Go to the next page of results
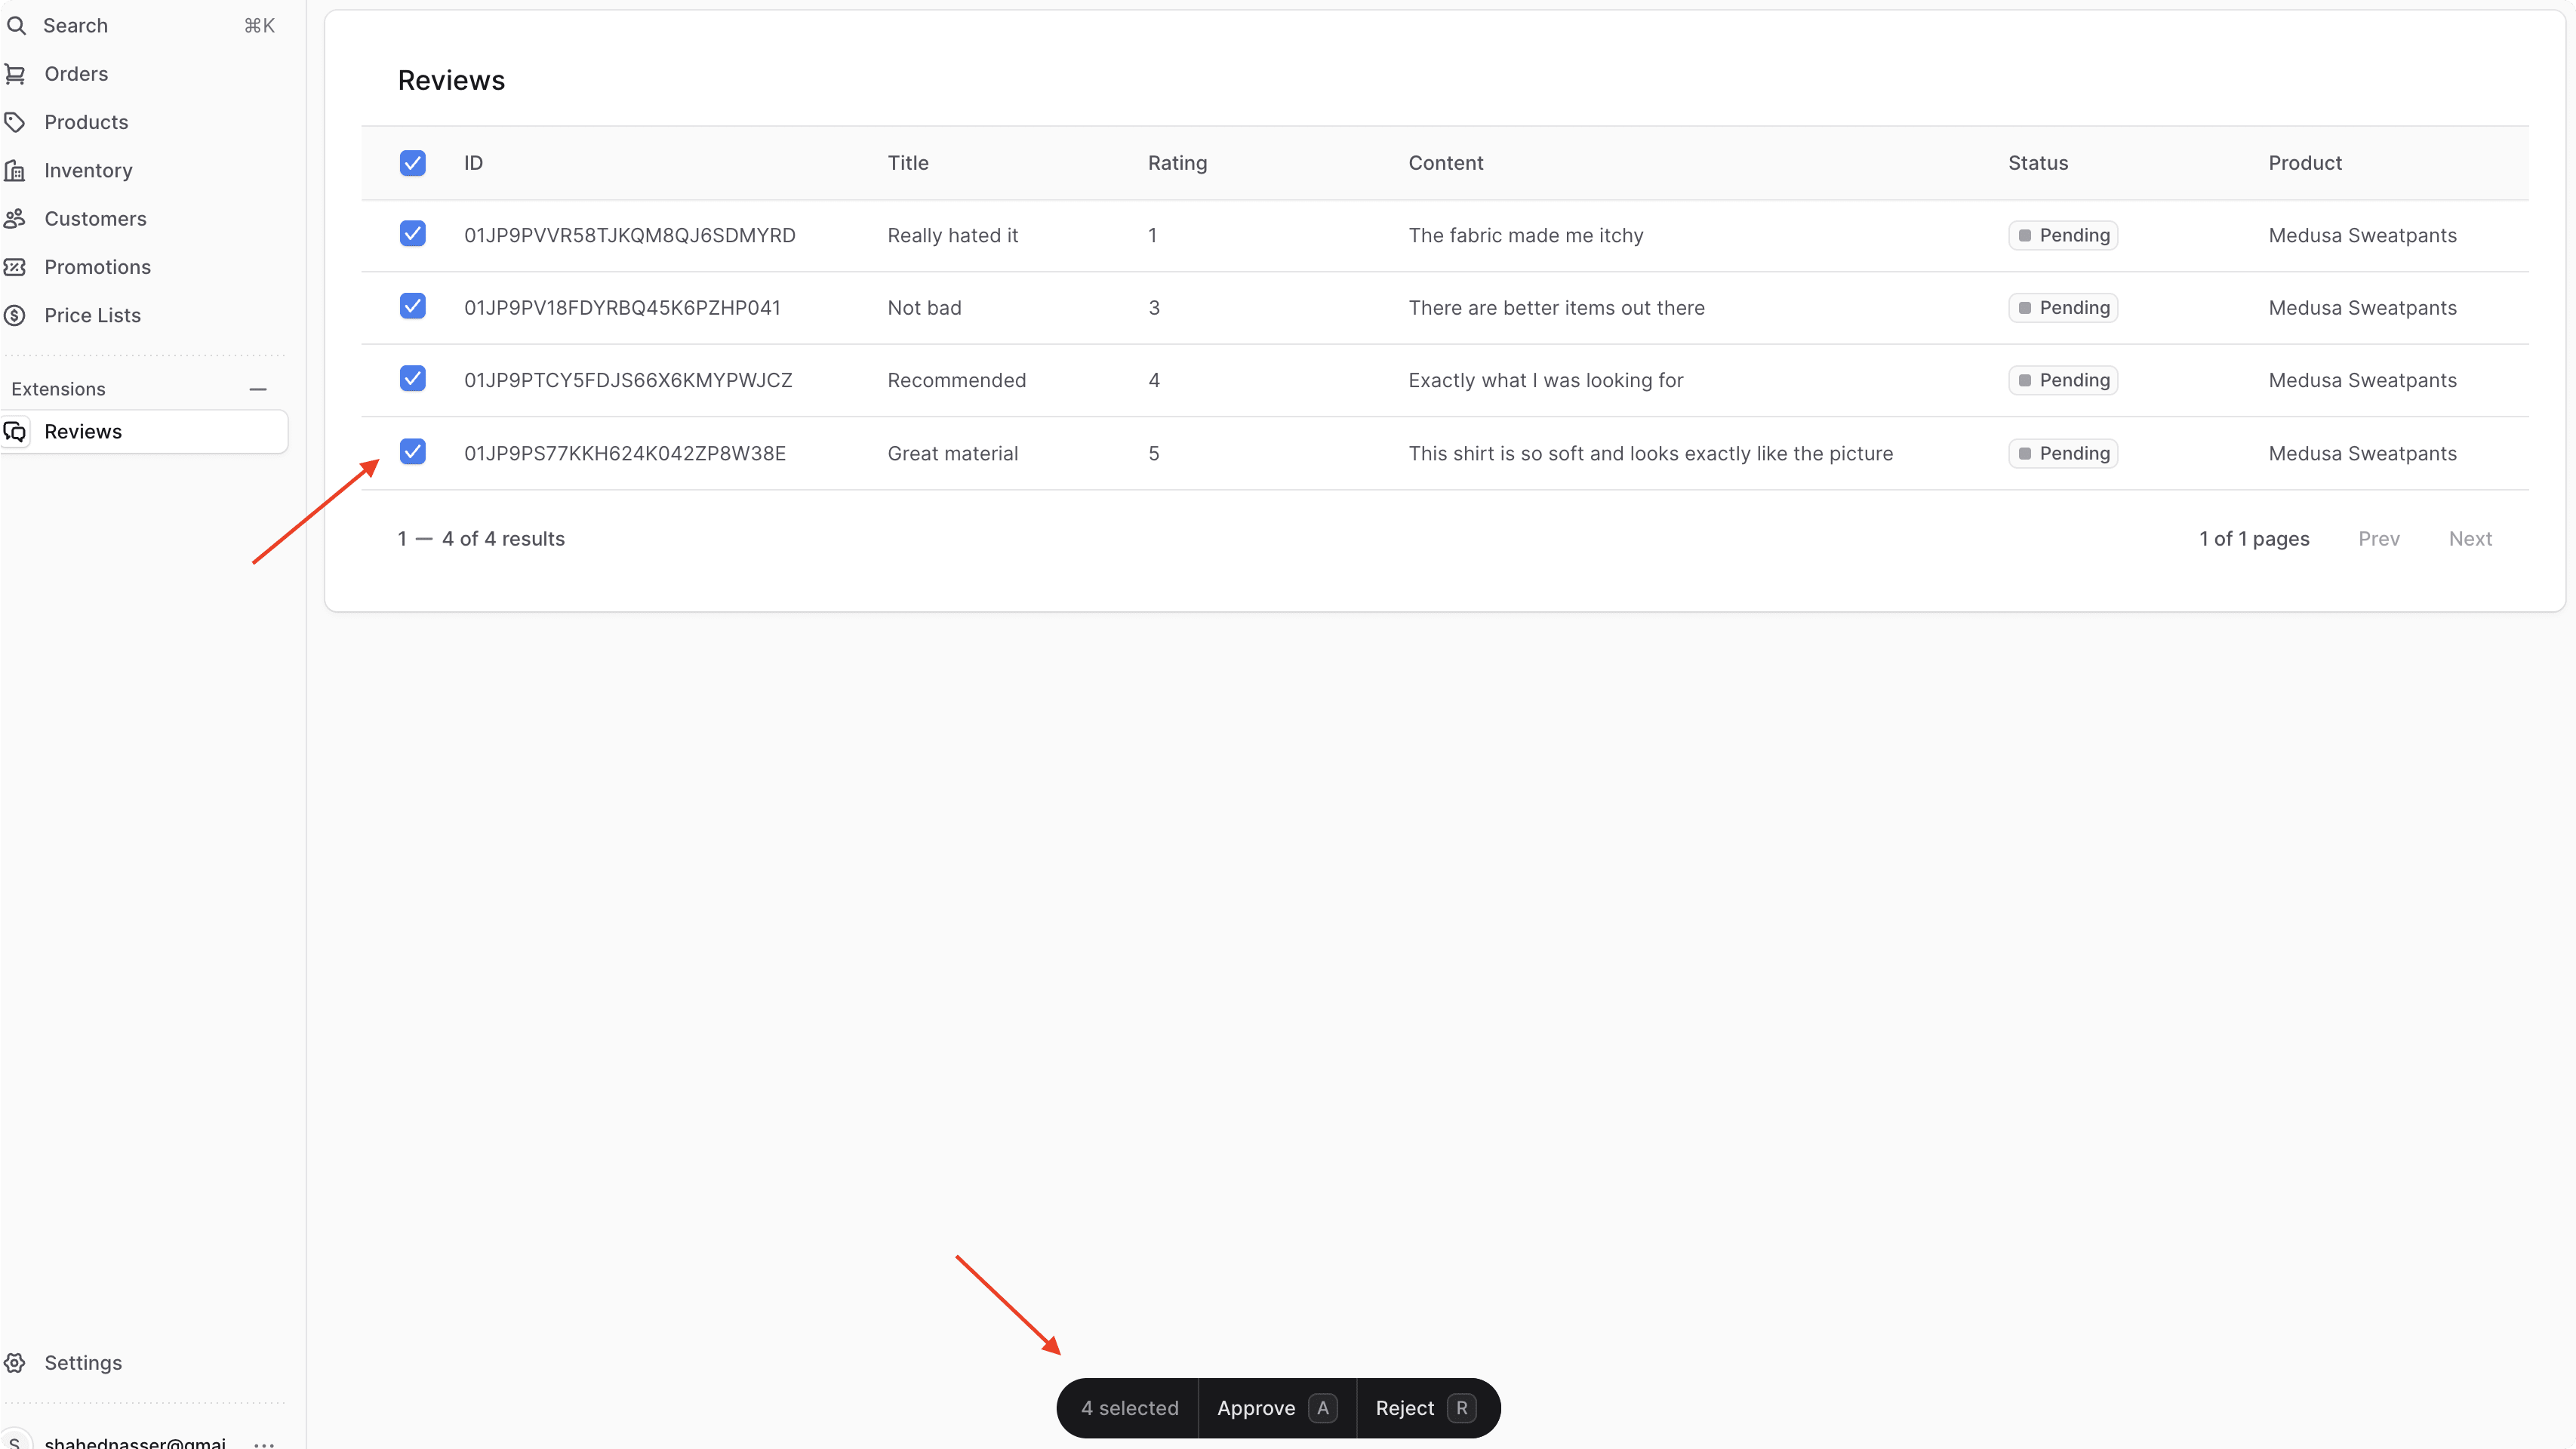2576x1449 pixels. [x=2470, y=538]
